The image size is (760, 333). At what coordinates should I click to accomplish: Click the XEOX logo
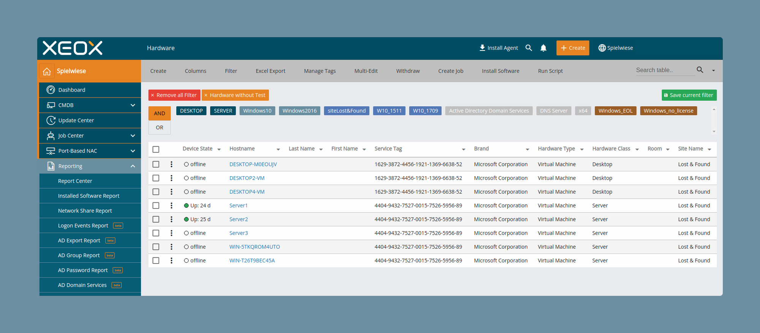(73, 48)
